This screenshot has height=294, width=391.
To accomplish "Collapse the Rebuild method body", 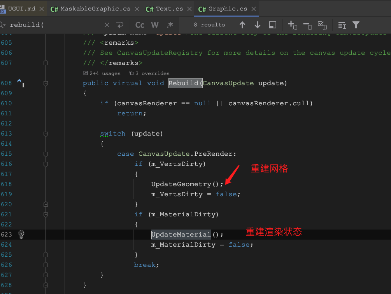I will [46, 83].
